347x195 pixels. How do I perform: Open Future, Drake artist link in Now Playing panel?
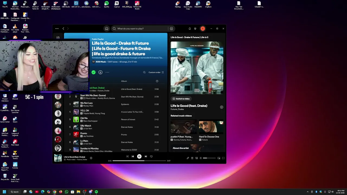(177, 109)
